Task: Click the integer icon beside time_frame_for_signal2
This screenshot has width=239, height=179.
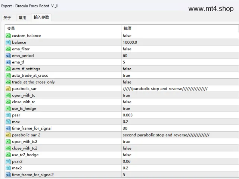Action: pyautogui.click(x=8, y=175)
